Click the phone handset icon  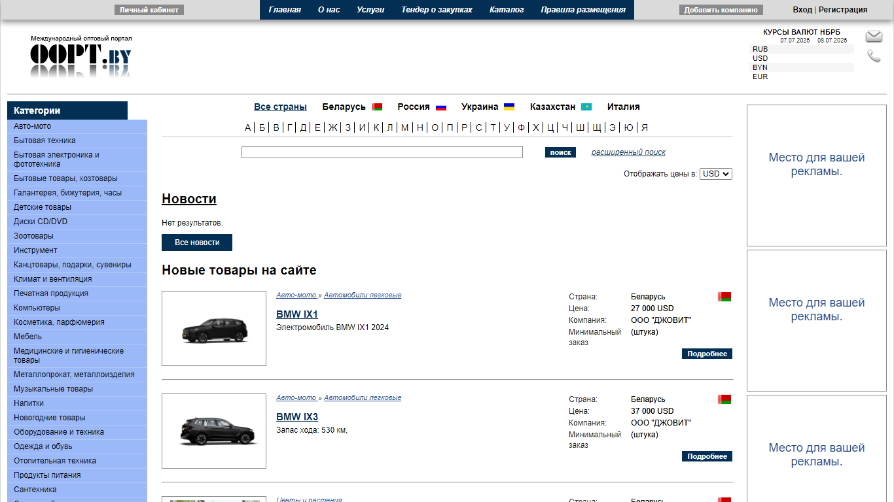click(874, 56)
